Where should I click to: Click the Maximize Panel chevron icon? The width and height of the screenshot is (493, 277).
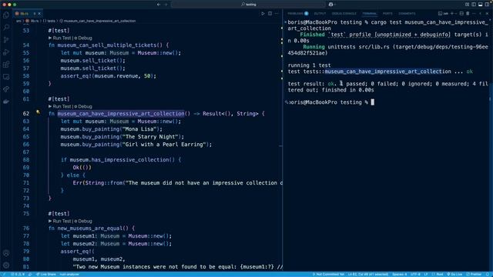pyautogui.click(x=480, y=14)
